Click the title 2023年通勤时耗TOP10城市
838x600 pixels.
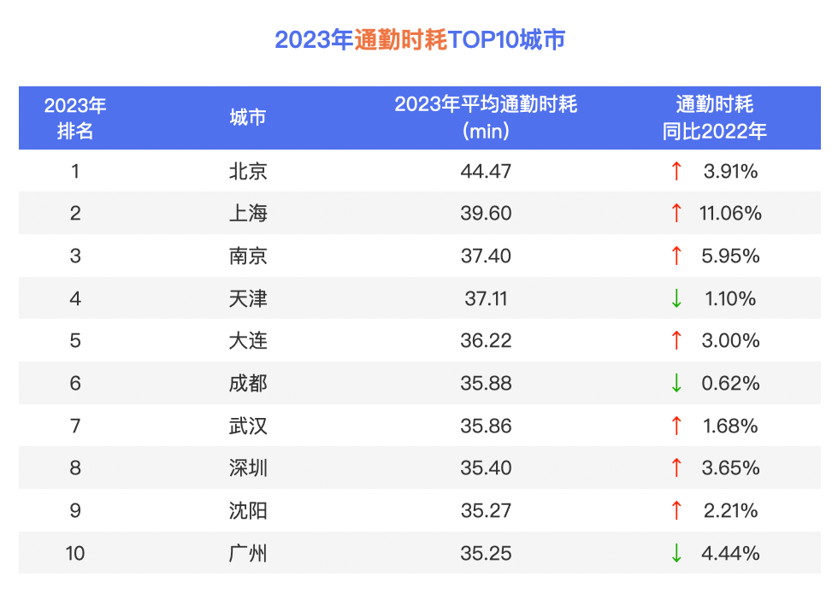pyautogui.click(x=420, y=39)
